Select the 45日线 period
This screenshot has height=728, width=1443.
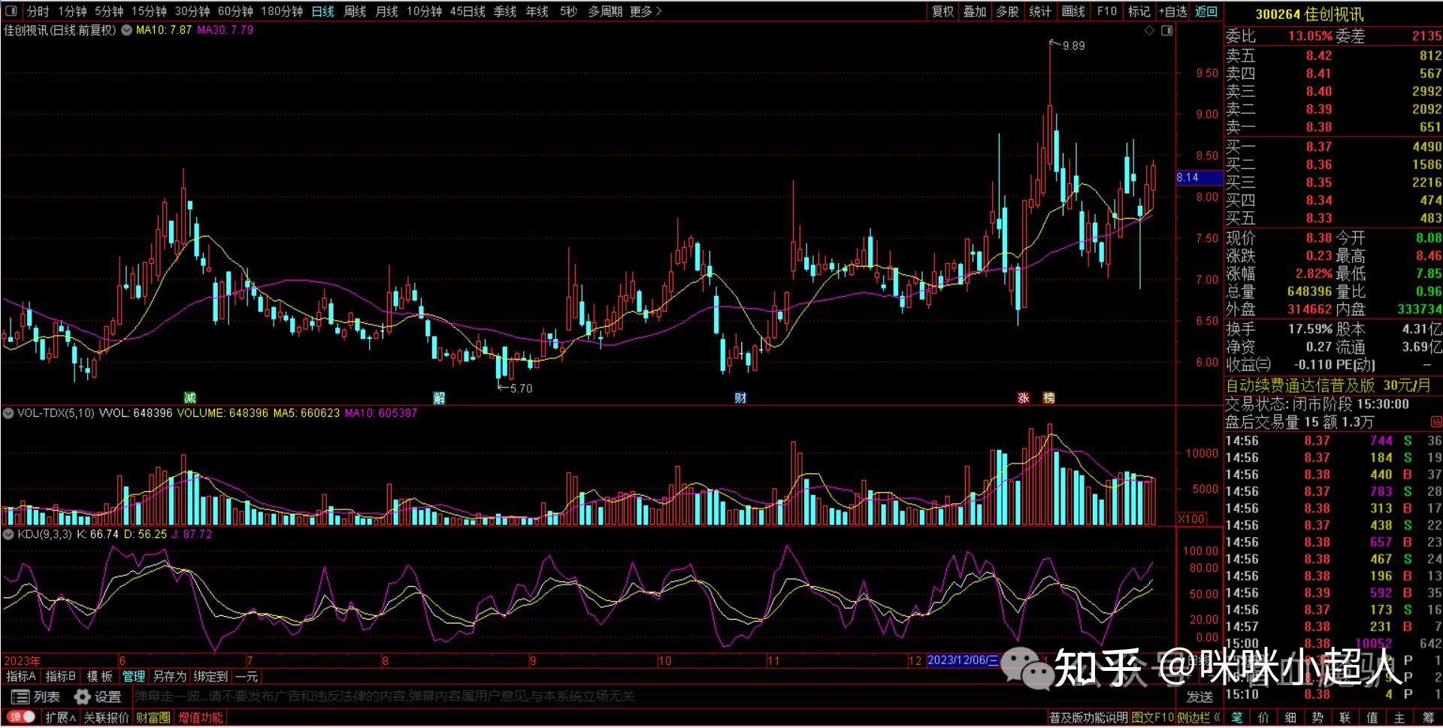tap(467, 11)
